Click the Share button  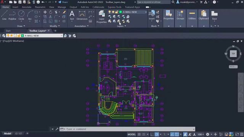pos(63,2)
